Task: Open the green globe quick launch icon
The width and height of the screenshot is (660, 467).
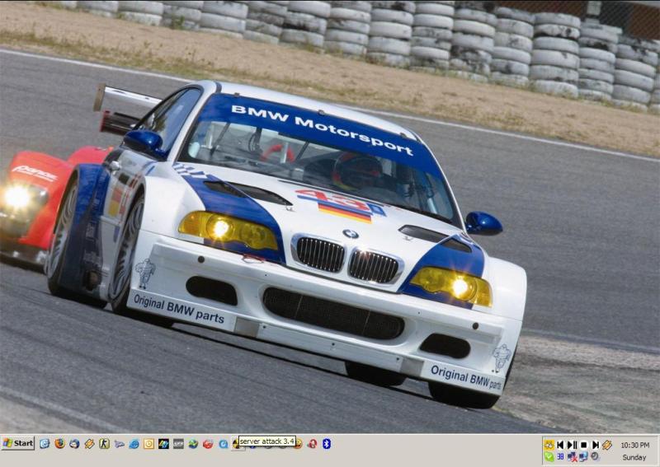Action: [193, 443]
